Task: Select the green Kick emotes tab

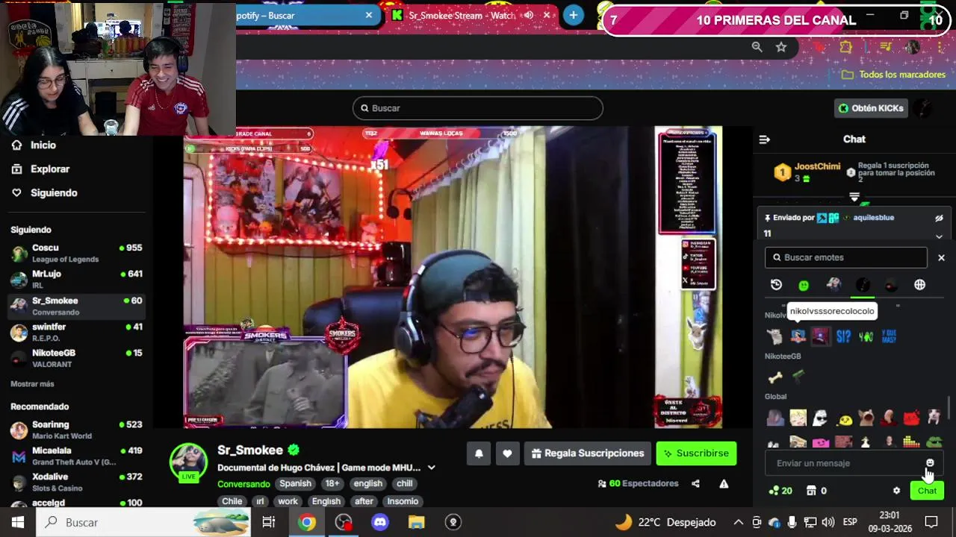Action: pyautogui.click(x=804, y=285)
